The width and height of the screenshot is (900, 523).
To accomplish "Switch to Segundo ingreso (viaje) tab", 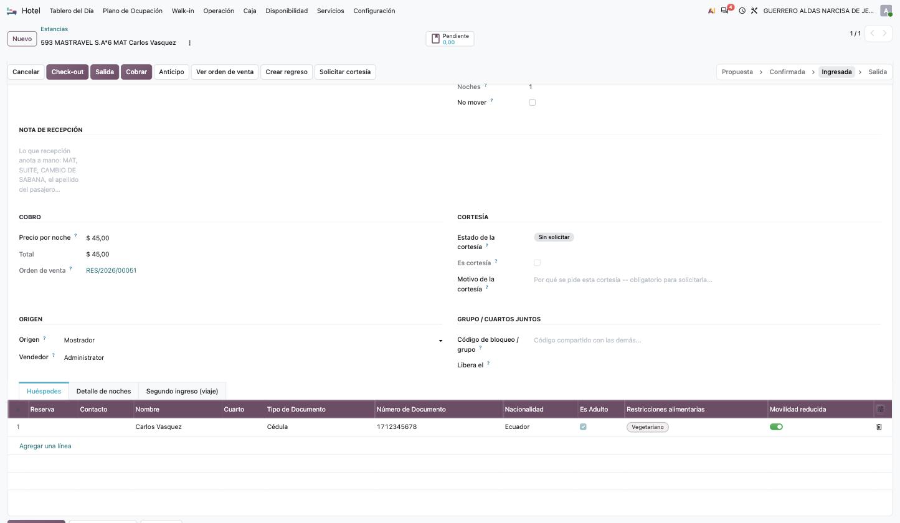I will tap(182, 391).
